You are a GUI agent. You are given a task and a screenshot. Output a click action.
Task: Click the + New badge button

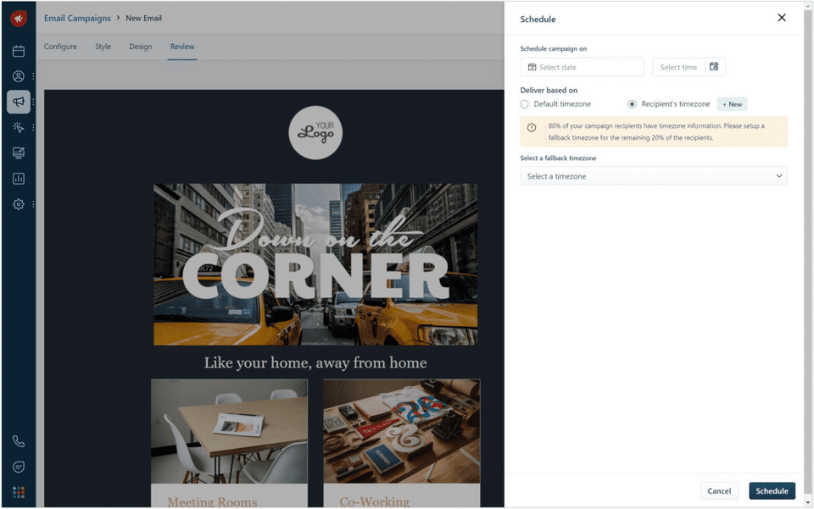[x=733, y=104]
